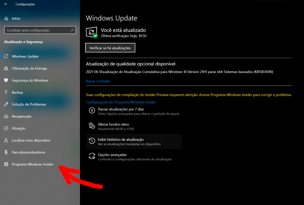The height and width of the screenshot is (205, 304).
Task: Click Atualização de qualidade opcional disponível heading
Action: click(x=130, y=64)
